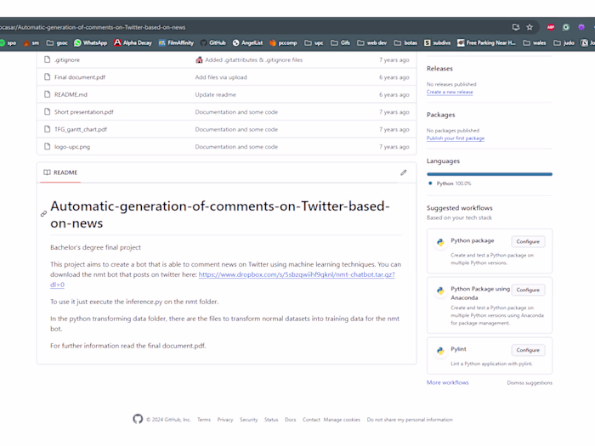This screenshot has height=446, width=595.
Task: Open footer Security link
Action: click(x=248, y=420)
